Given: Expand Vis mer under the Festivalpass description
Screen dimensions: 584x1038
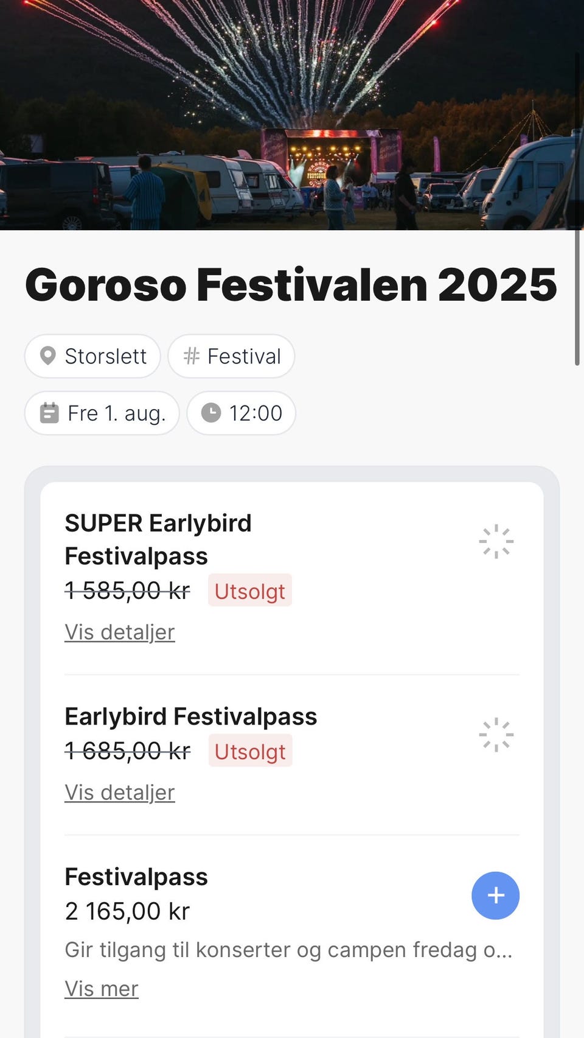Looking at the screenshot, I should click(102, 988).
